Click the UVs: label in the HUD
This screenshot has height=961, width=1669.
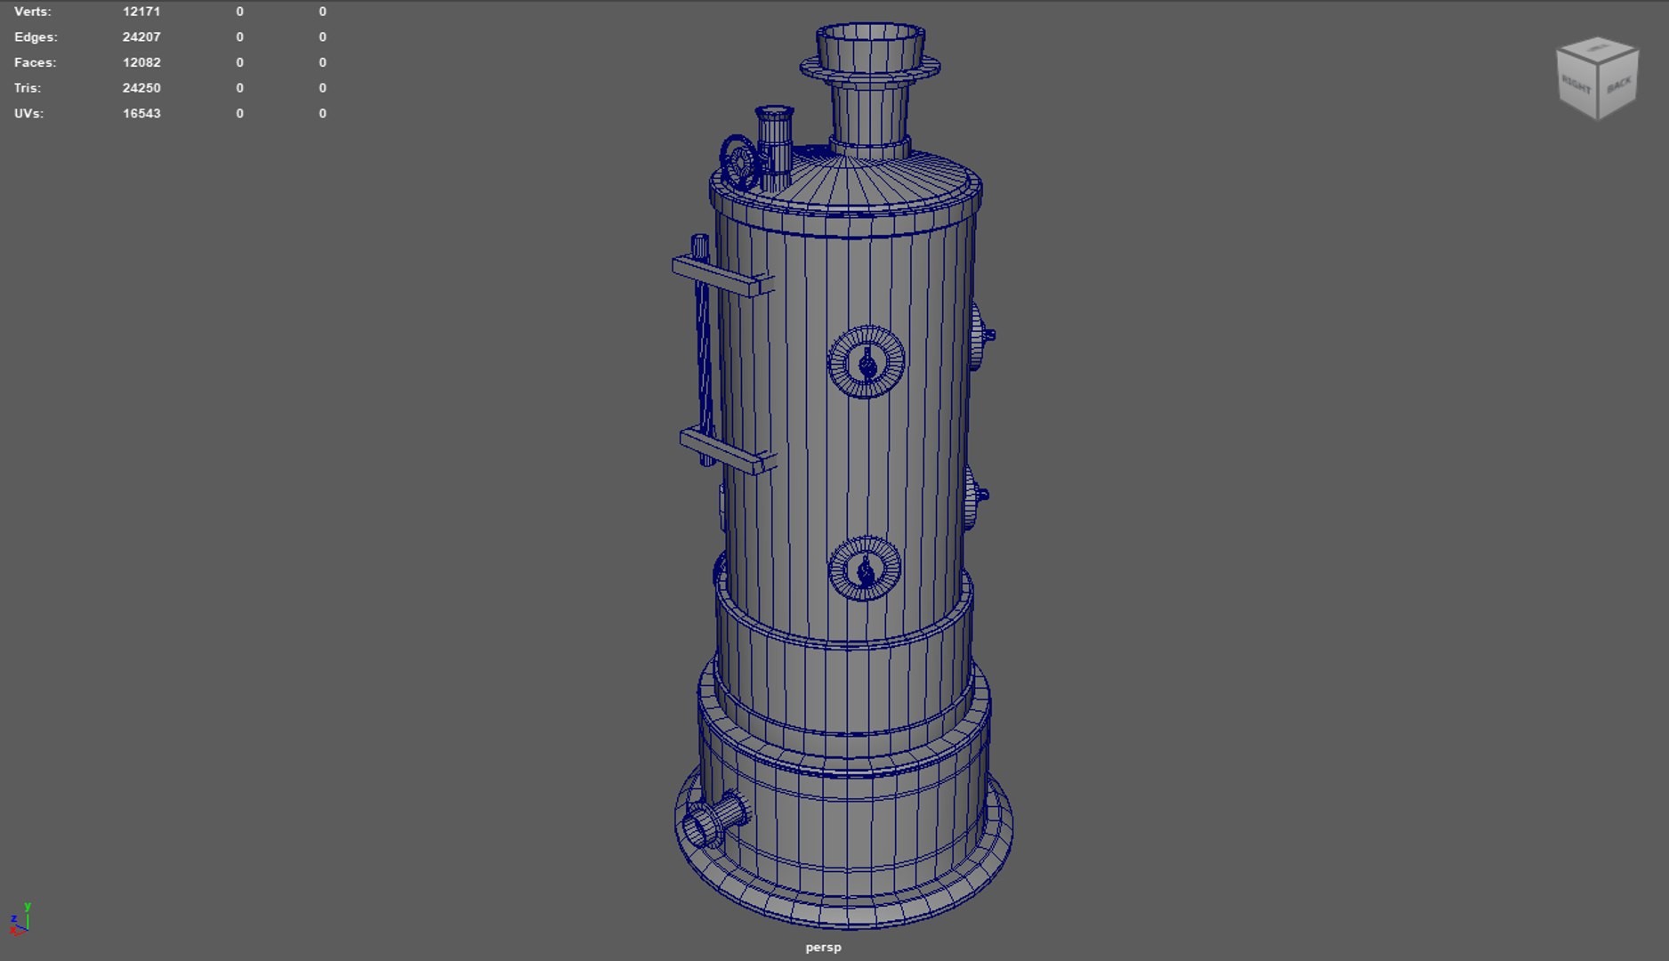coord(28,113)
